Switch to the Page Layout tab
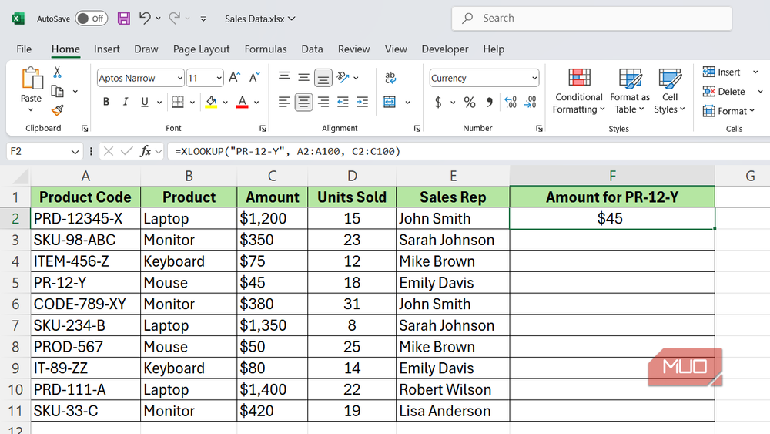 click(201, 49)
